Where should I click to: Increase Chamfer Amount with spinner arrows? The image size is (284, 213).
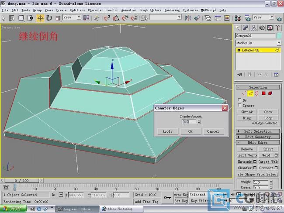(199, 121)
